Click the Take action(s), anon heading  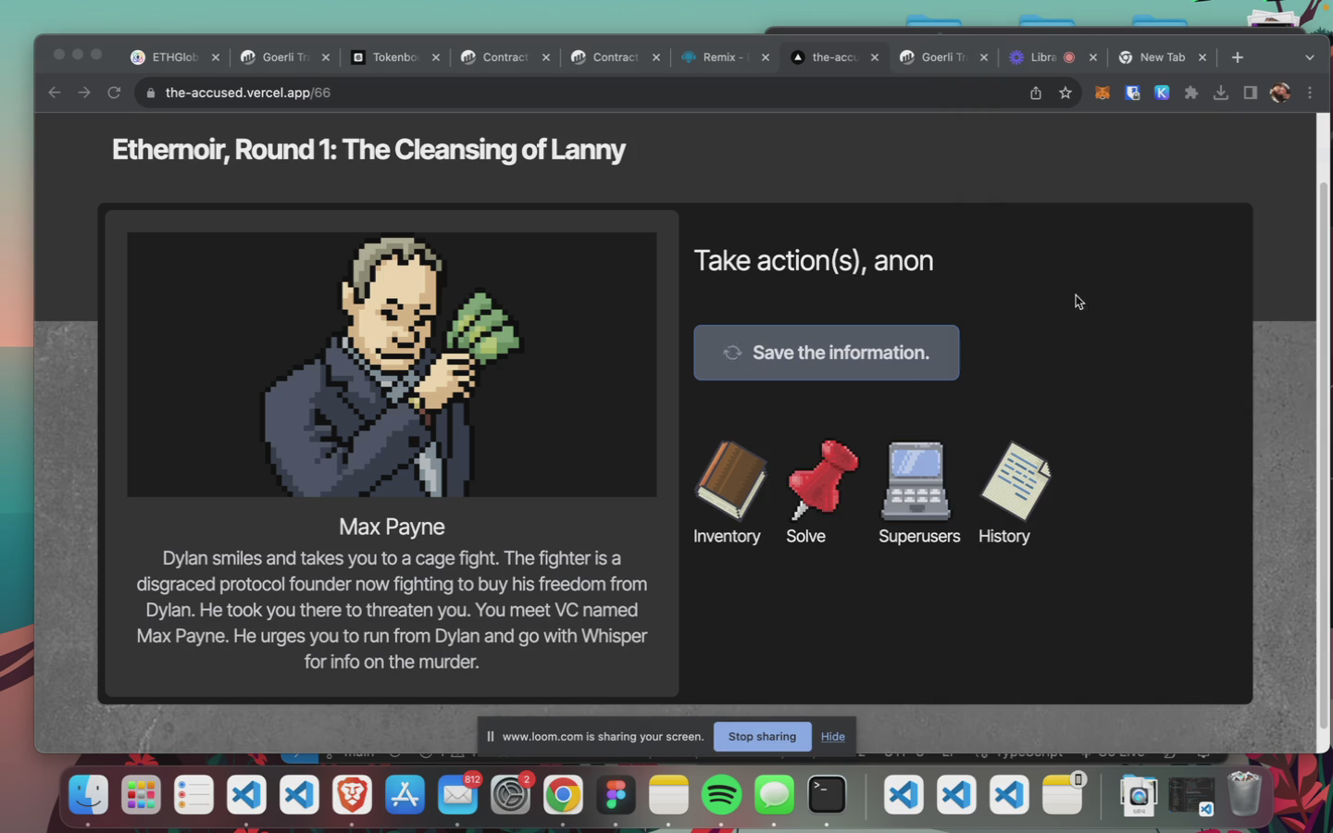814,261
